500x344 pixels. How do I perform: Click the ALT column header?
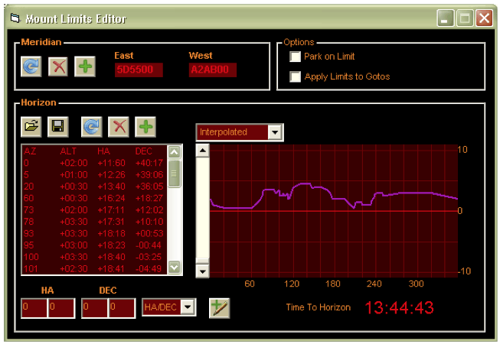click(x=68, y=151)
